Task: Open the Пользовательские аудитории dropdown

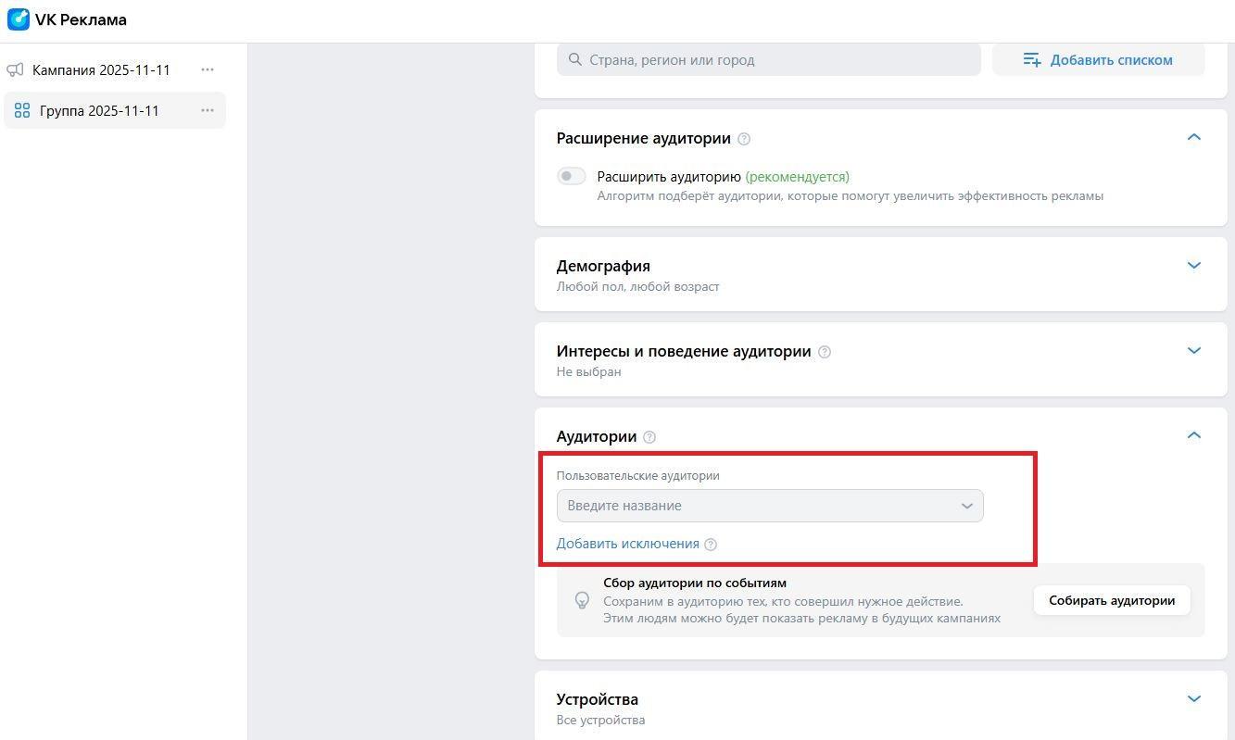Action: [x=769, y=506]
